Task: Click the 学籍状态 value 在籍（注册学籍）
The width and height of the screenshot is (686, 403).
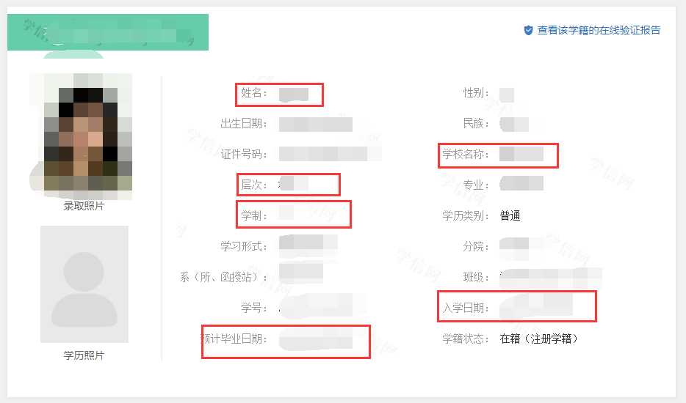Action: tap(539, 339)
